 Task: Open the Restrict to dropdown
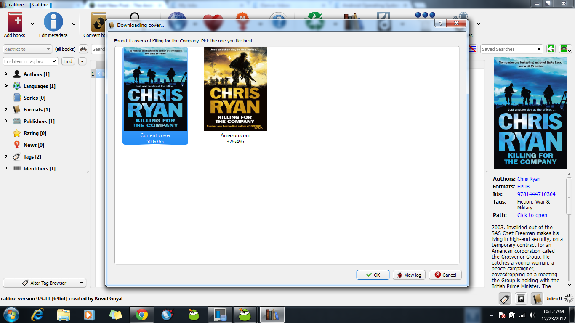pos(27,49)
